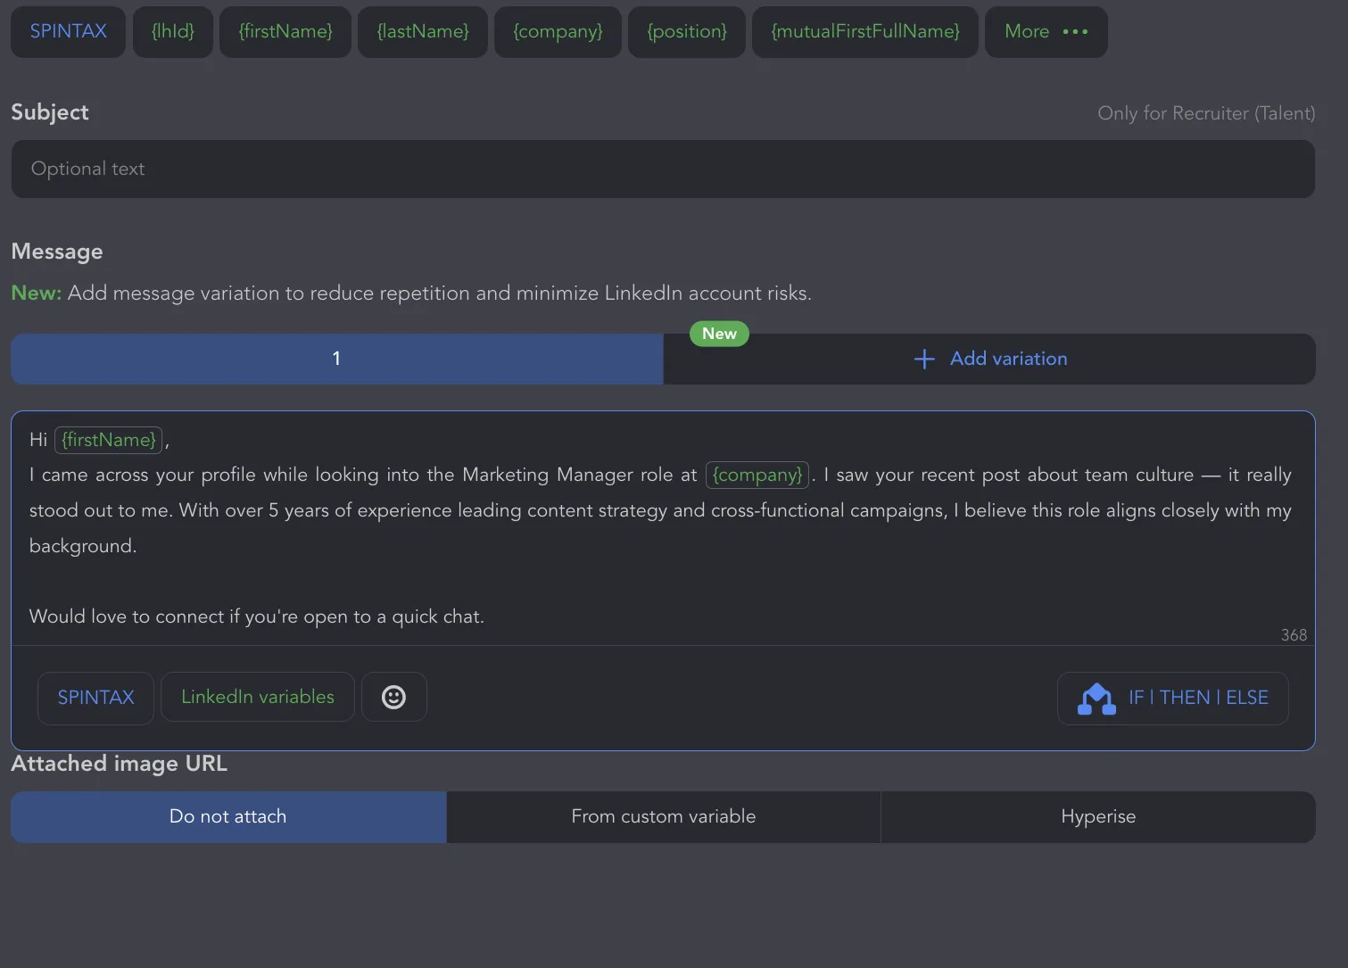Insert the {company} variable from top bar
Image resolution: width=1348 pixels, height=968 pixels.
pyautogui.click(x=558, y=32)
